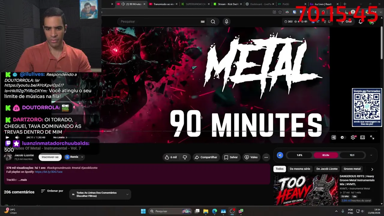This screenshot has height=216, width=384.
Task: Click the Salvar save button
Action: (231, 157)
